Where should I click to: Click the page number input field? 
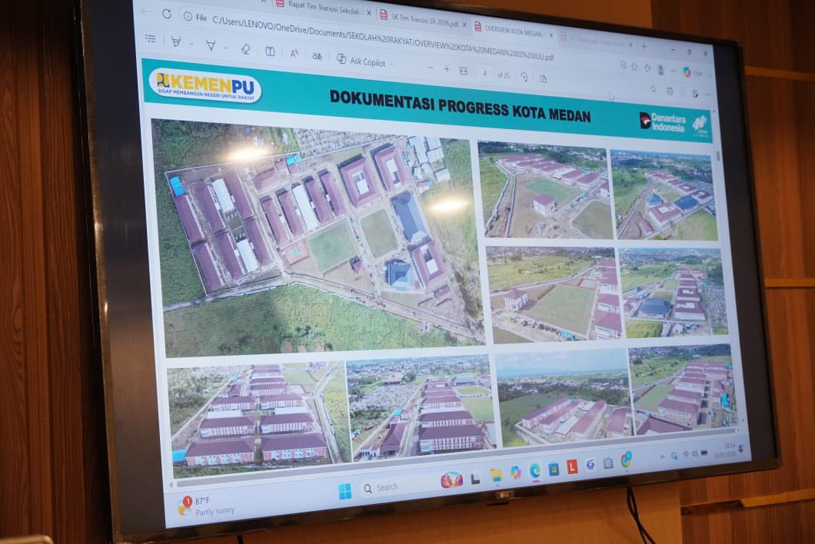pos(484,74)
